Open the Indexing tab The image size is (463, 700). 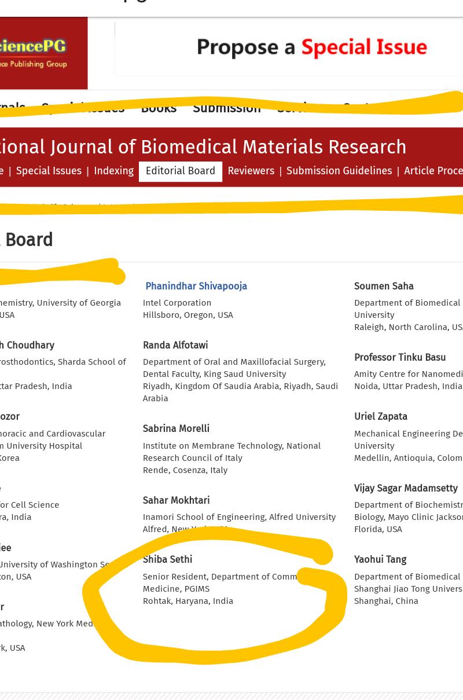pyautogui.click(x=113, y=171)
